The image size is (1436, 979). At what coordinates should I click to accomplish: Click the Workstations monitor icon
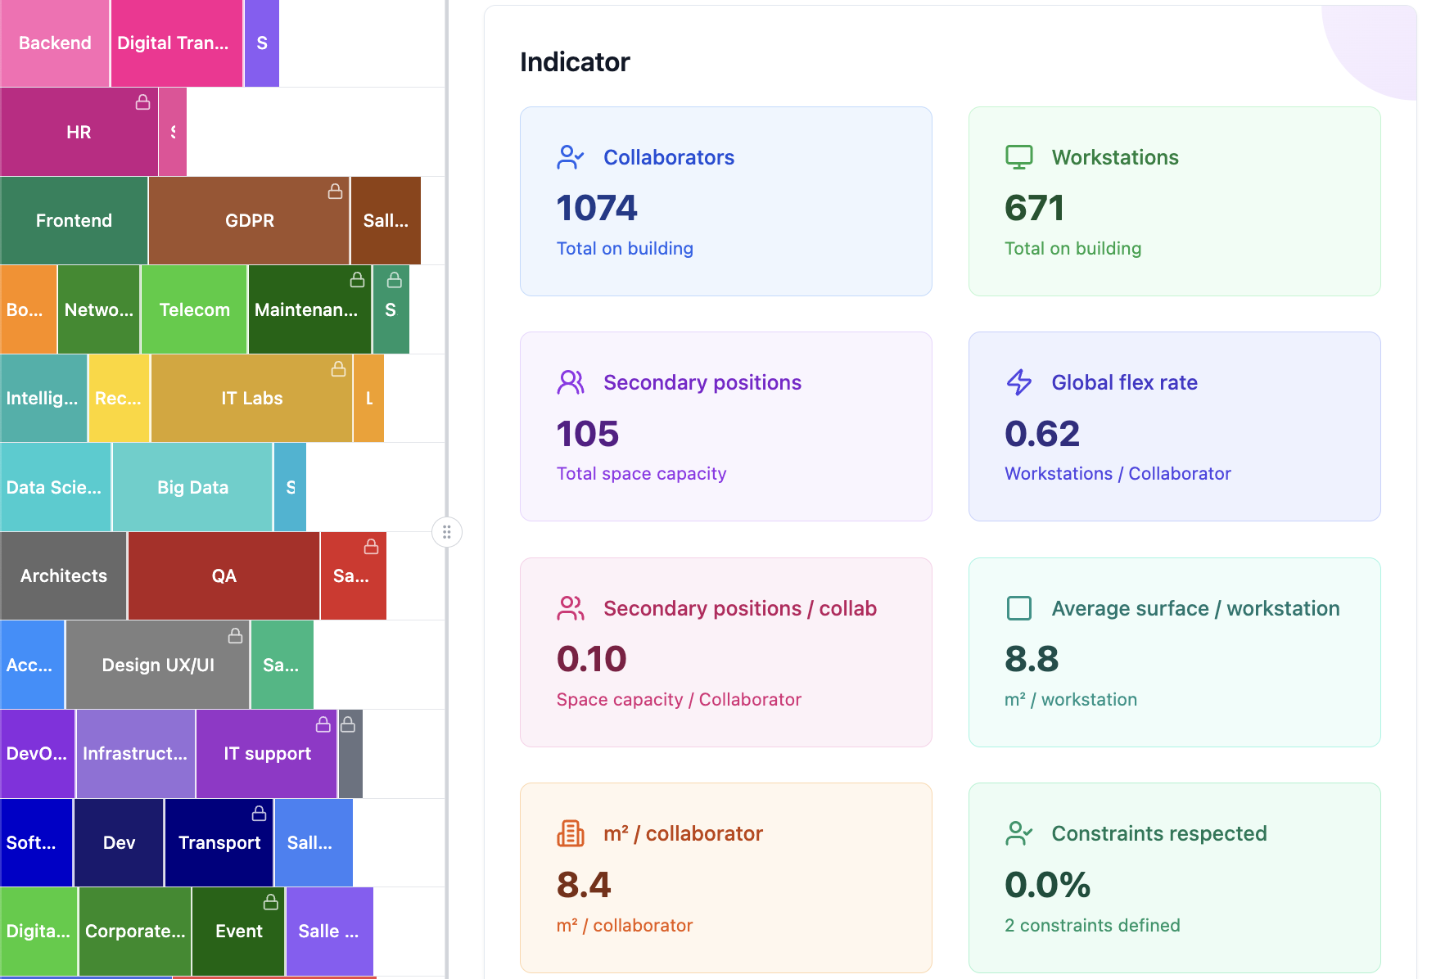point(1018,157)
